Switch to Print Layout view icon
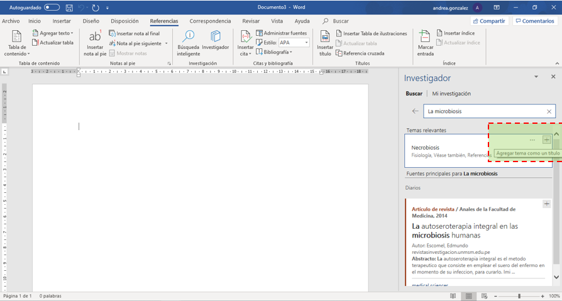 [x=468, y=296]
